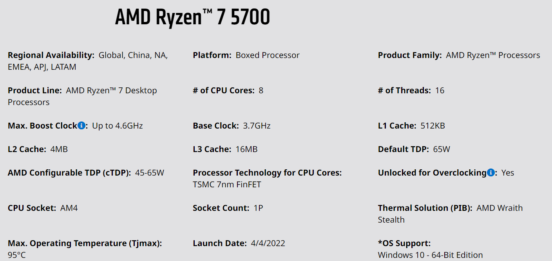Click the info icon beside Unlocked for Overclocking
Screen dimensions: 552x261
click(490, 173)
